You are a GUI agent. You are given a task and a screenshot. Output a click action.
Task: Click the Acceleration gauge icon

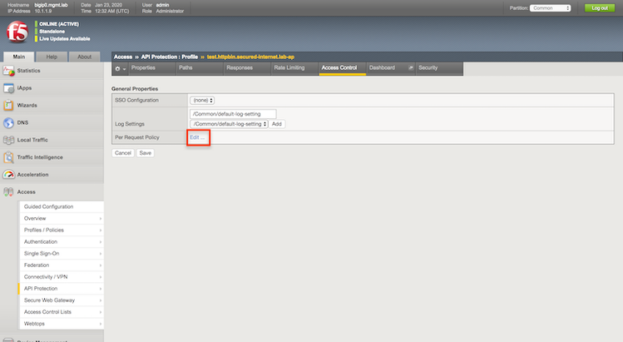[9, 175]
